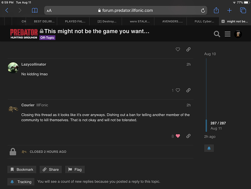The width and height of the screenshot is (251, 189).
Task: Toggle the bell icon under the timeline
Action: pos(209,148)
